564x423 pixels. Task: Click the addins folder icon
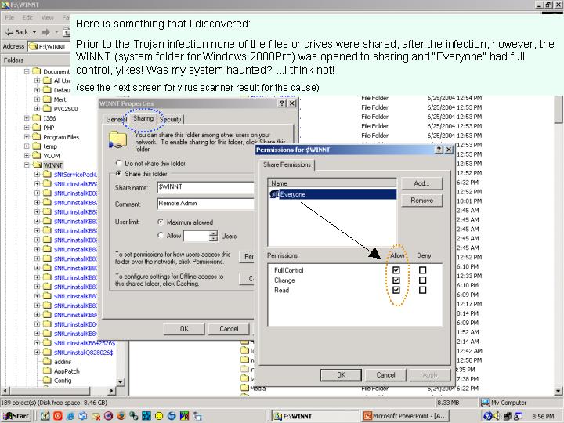[47, 361]
